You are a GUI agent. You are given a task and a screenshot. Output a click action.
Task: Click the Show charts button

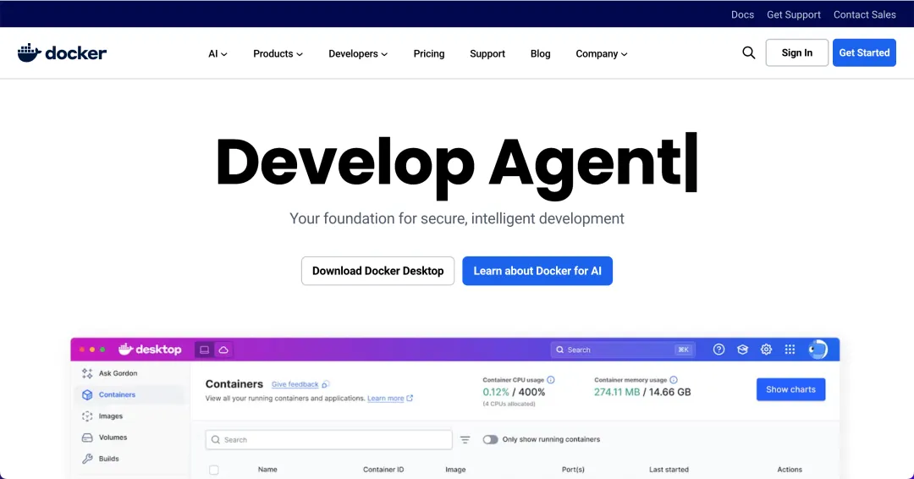(x=791, y=389)
